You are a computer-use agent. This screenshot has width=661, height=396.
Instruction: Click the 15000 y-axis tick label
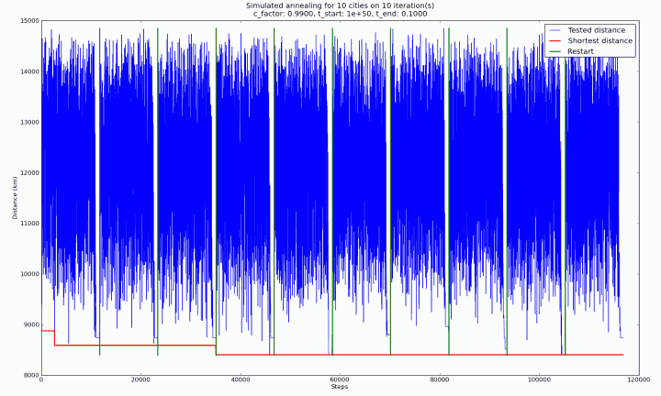tap(30, 21)
